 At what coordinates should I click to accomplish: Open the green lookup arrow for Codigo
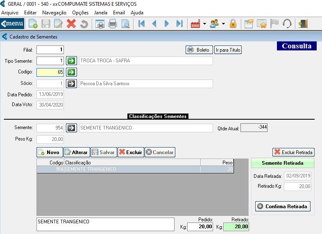pos(72,72)
